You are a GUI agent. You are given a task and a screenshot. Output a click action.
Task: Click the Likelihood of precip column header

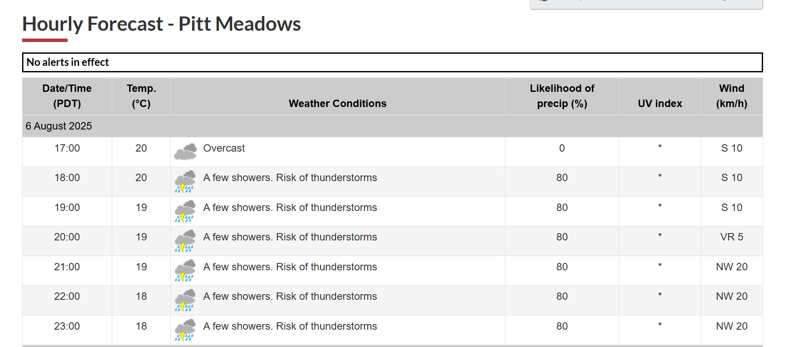click(562, 96)
